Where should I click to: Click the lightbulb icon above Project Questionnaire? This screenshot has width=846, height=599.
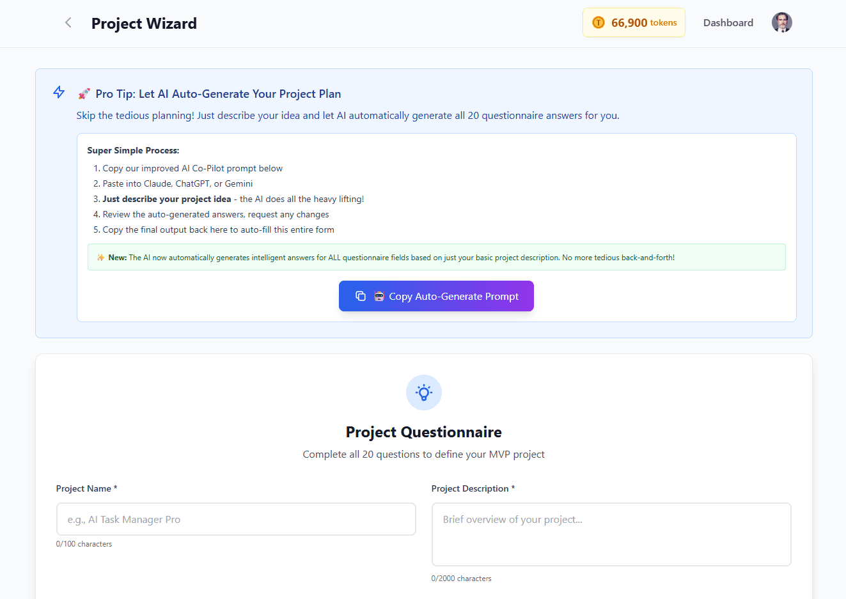[x=424, y=393]
